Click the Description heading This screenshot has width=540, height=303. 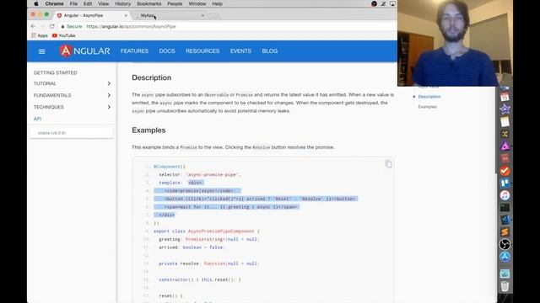(152, 77)
